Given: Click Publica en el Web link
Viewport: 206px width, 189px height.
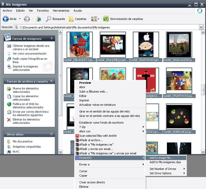Looking at the screenshot, I should pyautogui.click(x=26, y=104).
